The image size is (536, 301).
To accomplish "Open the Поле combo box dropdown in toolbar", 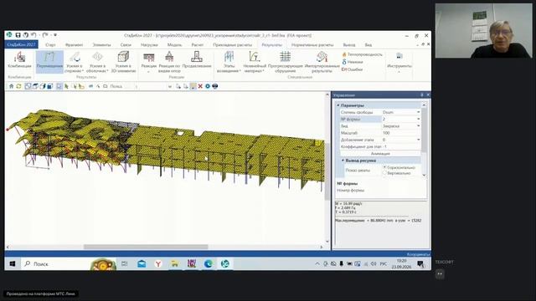I will (170, 87).
